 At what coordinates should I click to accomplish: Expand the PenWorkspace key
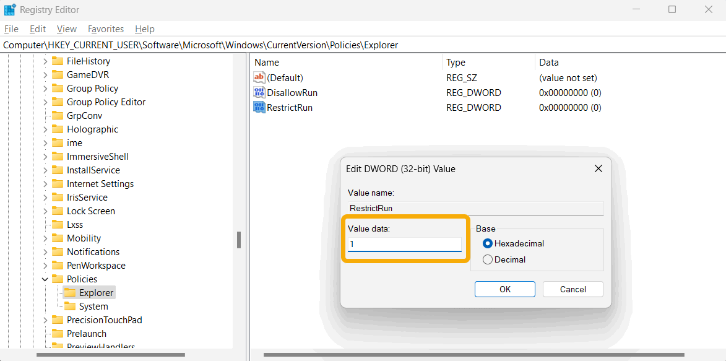tap(45, 266)
